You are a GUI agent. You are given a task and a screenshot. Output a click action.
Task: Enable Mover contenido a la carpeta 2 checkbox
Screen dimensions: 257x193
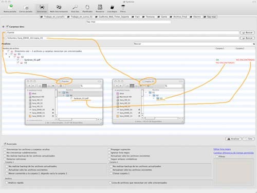click(x=7, y=173)
